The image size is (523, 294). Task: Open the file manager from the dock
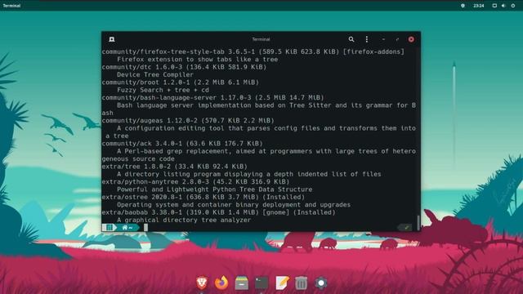[x=242, y=283]
